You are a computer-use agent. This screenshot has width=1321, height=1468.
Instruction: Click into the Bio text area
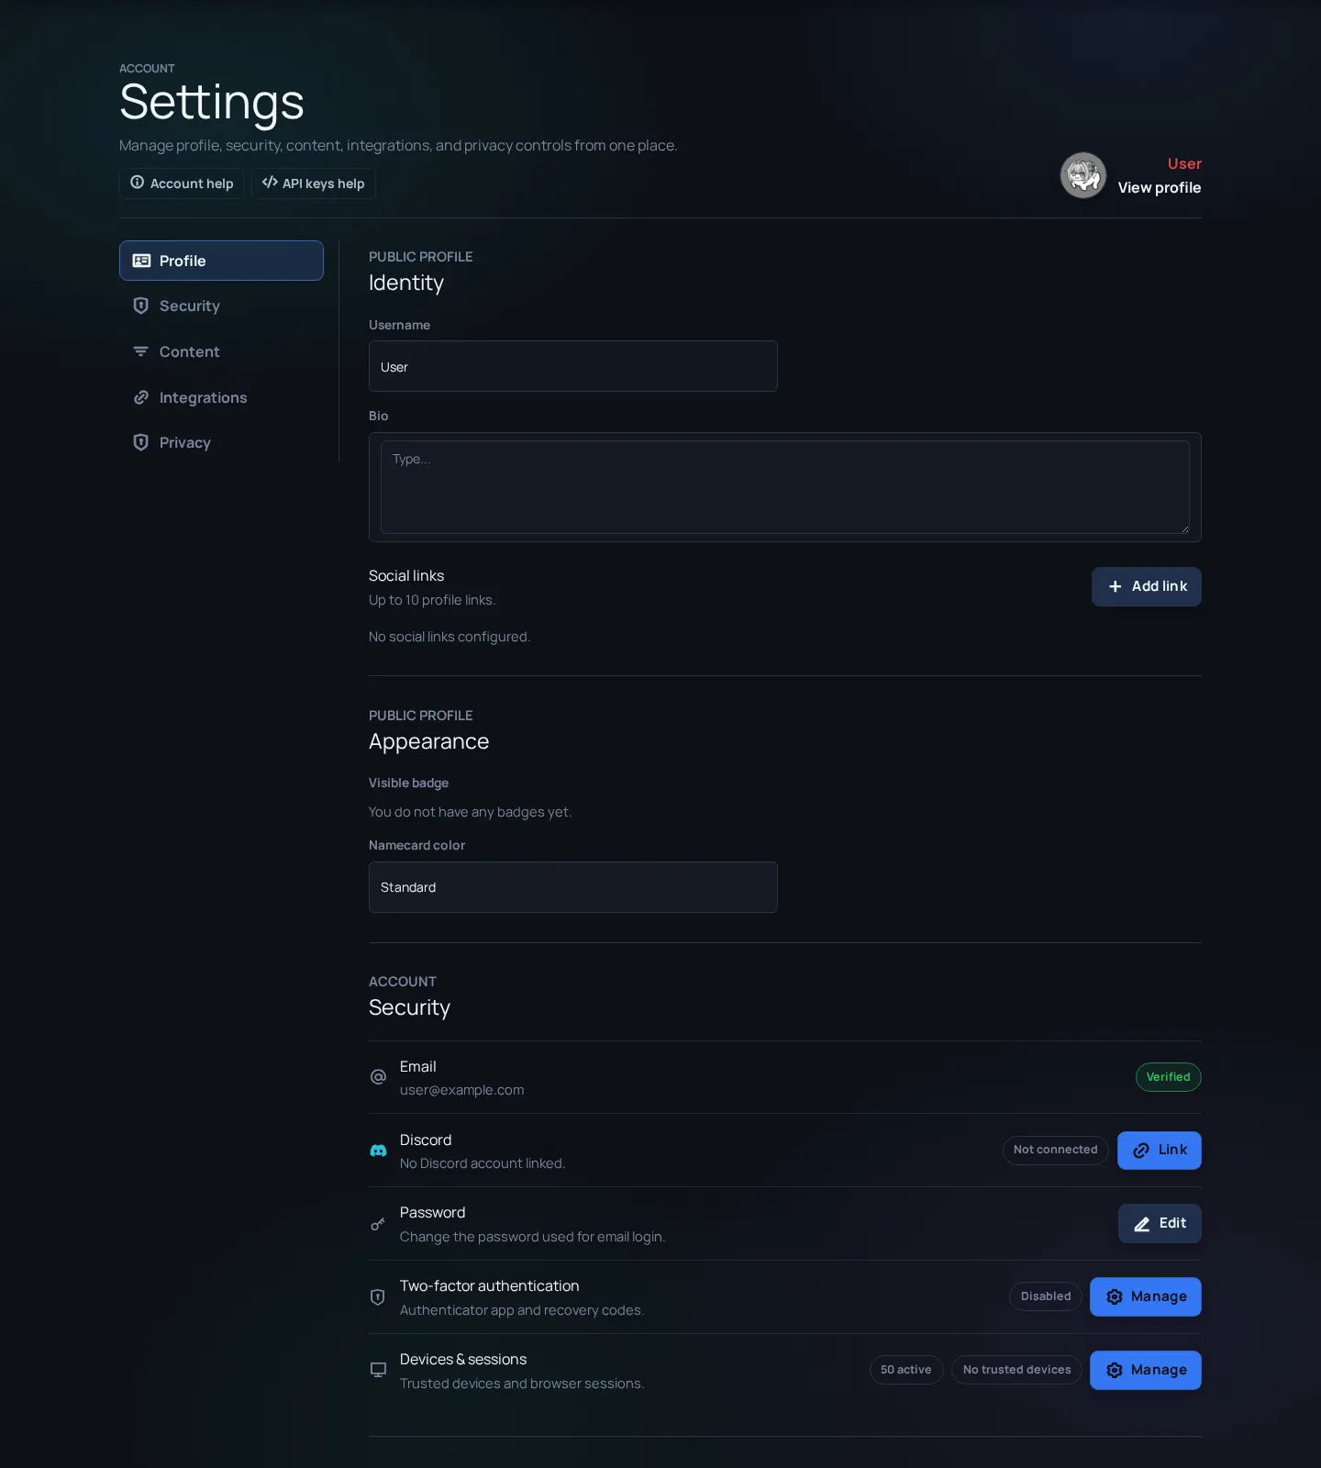(785, 487)
